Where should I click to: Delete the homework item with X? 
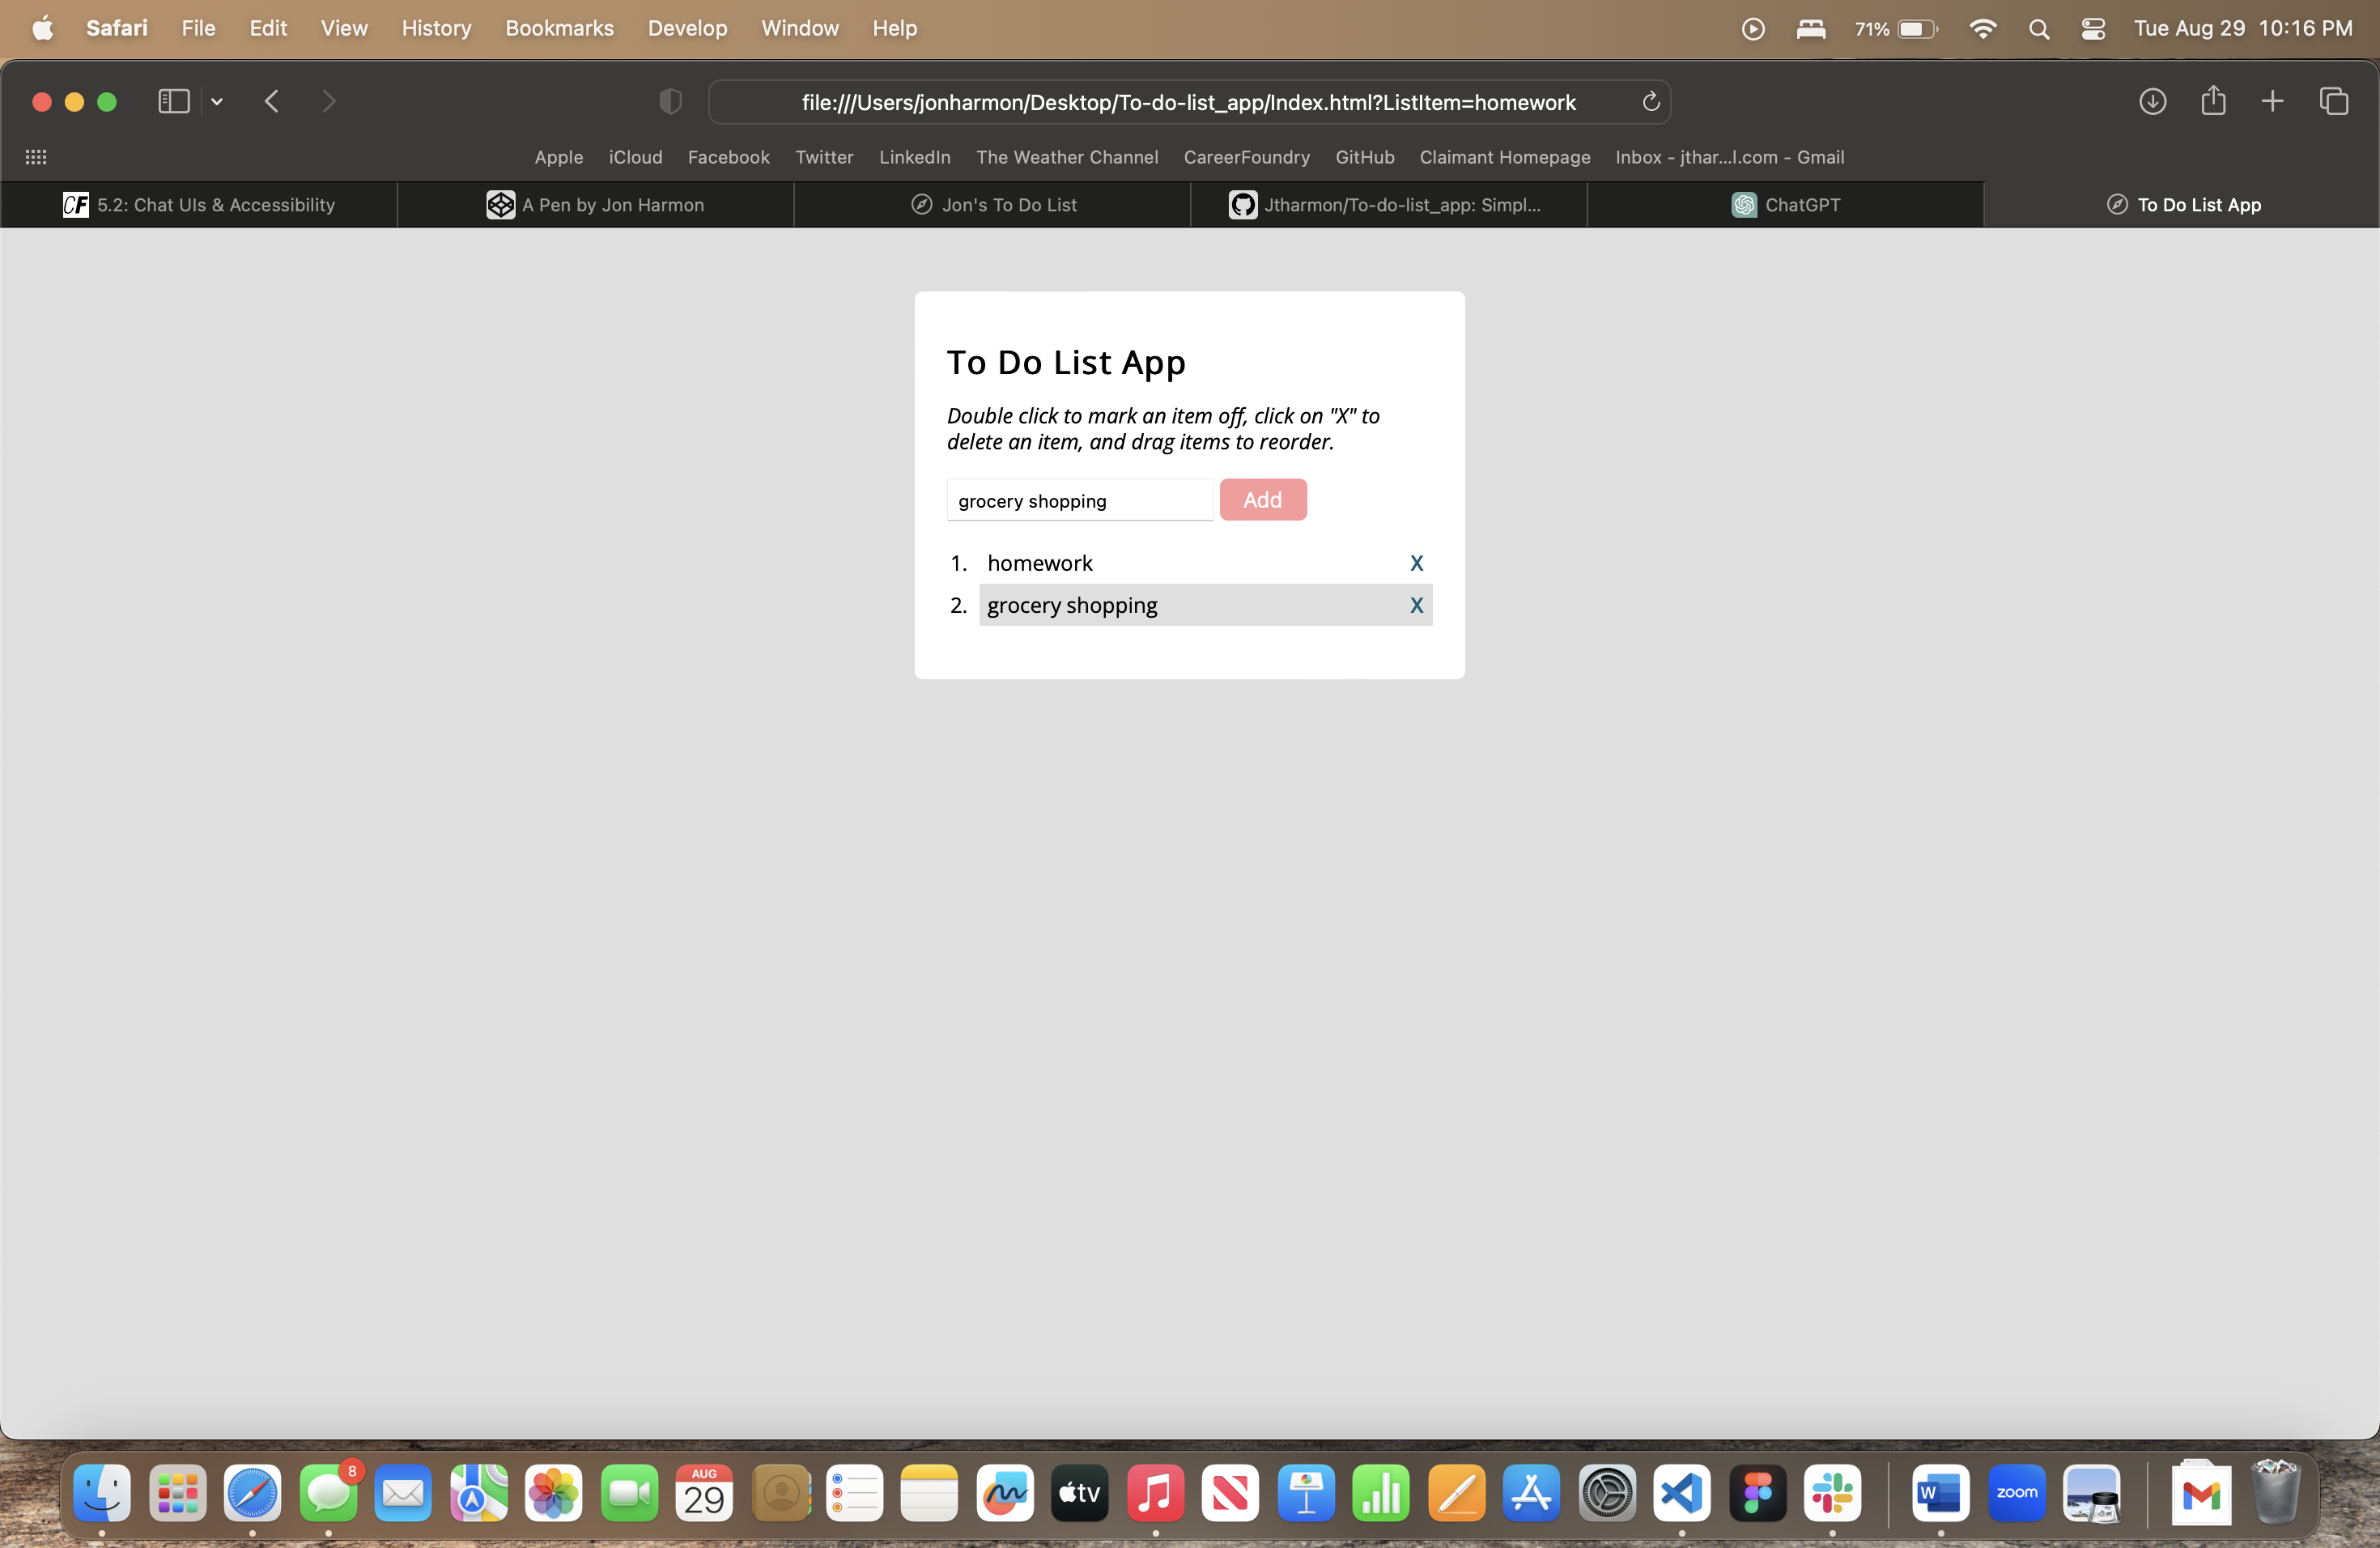(x=1416, y=563)
